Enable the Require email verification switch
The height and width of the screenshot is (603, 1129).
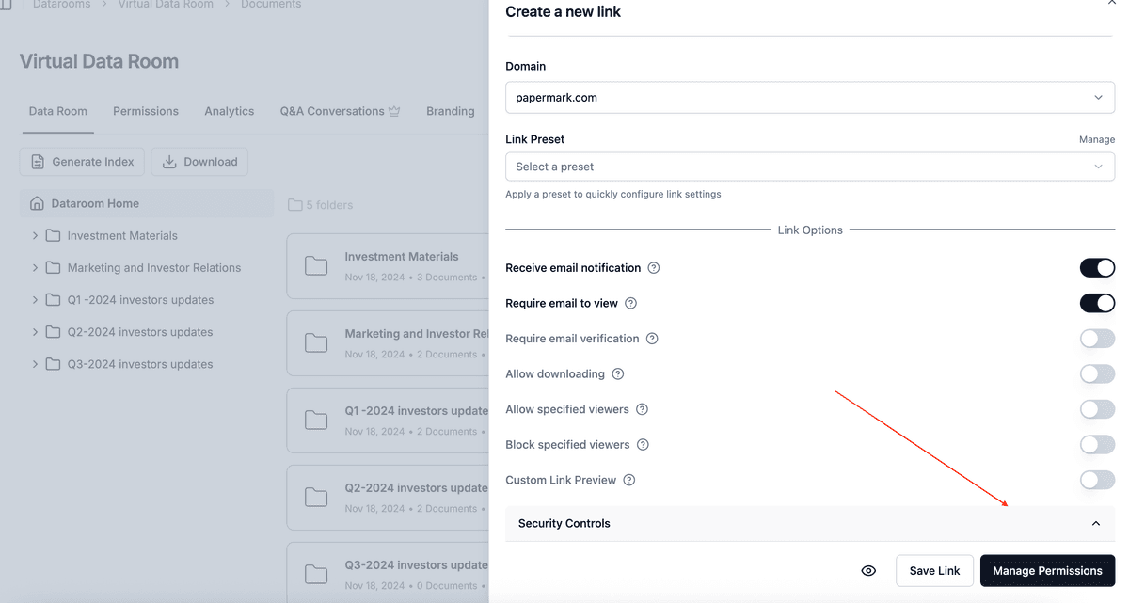coord(1097,339)
